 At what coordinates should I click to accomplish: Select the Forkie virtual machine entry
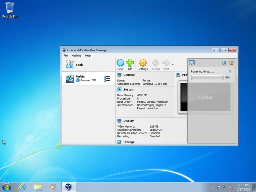[x=88, y=79]
